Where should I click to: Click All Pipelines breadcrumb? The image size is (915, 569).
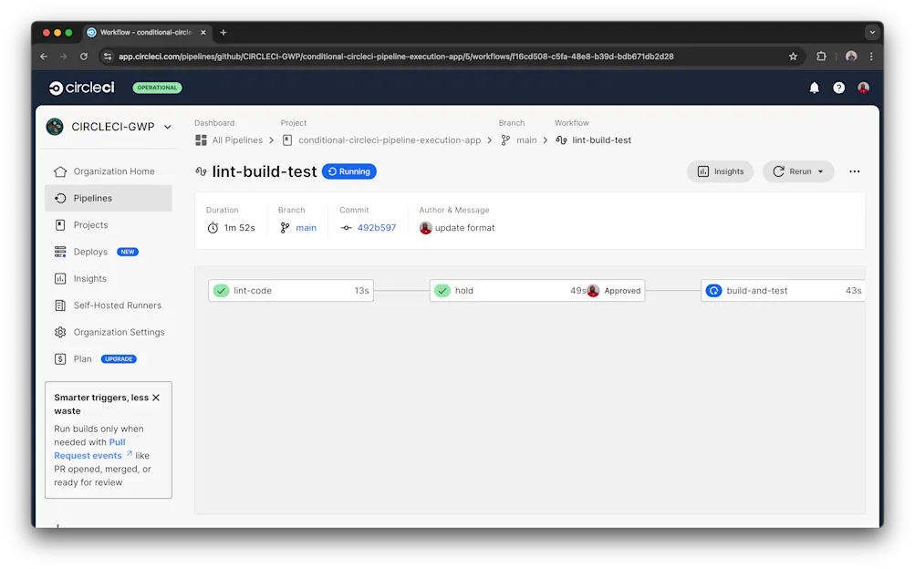pos(237,140)
